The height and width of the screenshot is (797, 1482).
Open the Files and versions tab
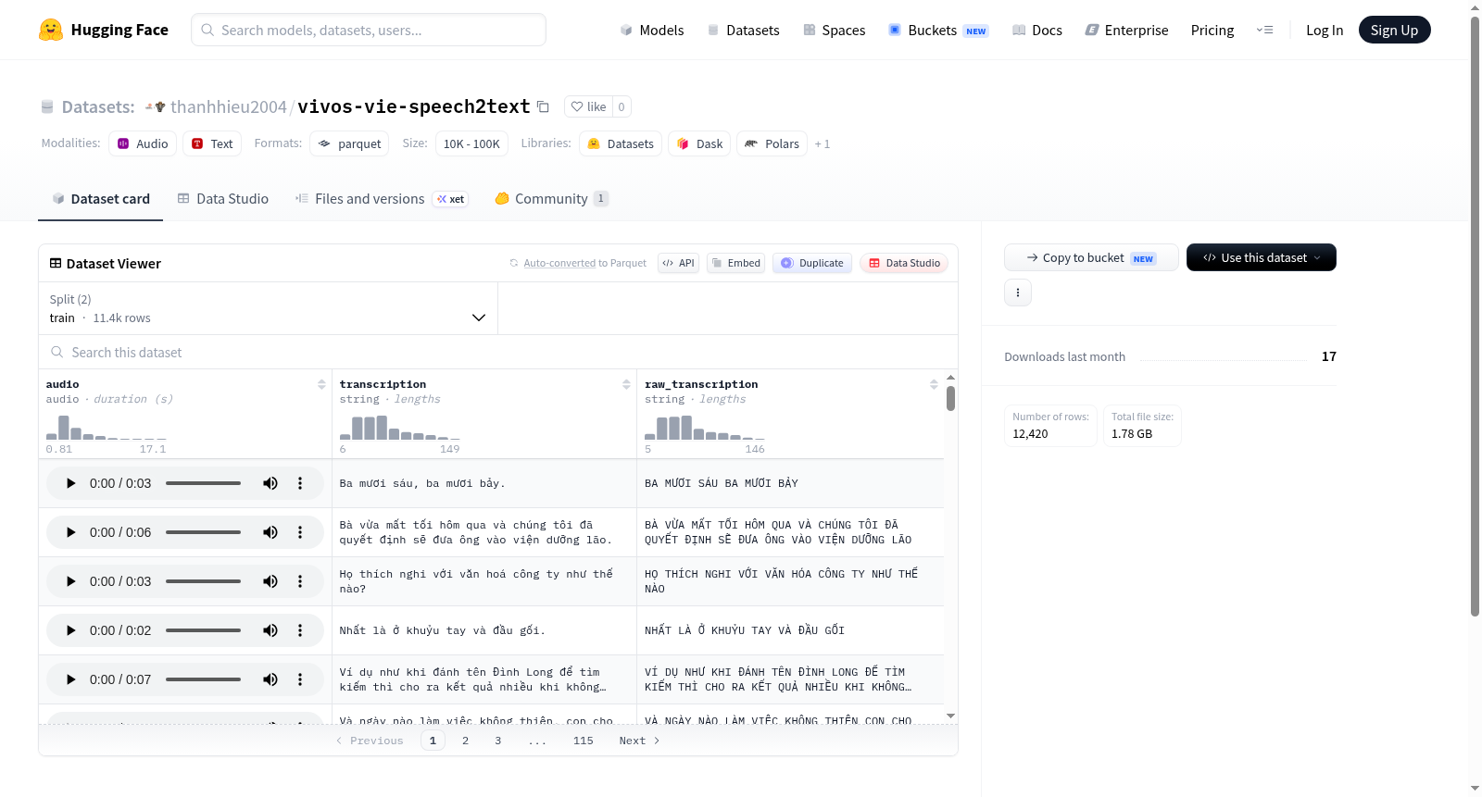coord(382,199)
